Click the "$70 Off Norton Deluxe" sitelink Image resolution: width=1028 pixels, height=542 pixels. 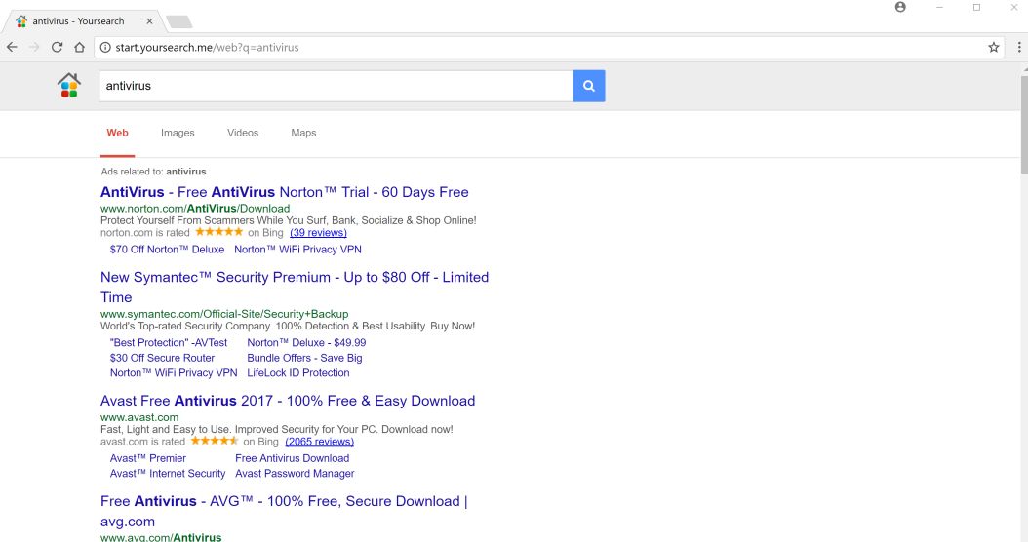(x=167, y=250)
